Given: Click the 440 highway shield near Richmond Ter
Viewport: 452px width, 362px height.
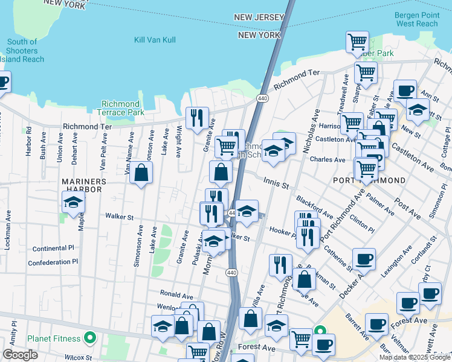Looking at the screenshot, I should [x=262, y=98].
